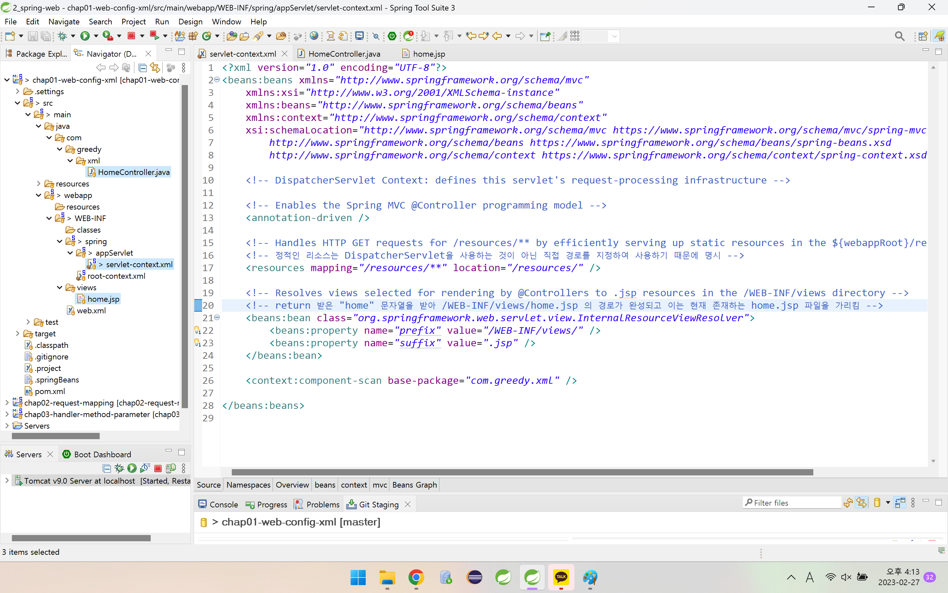The image size is (948, 593).
Task: Open the Run button dropdown arrow
Action: click(x=95, y=36)
